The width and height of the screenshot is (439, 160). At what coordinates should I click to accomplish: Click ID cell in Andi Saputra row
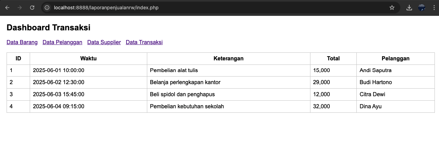[x=18, y=70]
